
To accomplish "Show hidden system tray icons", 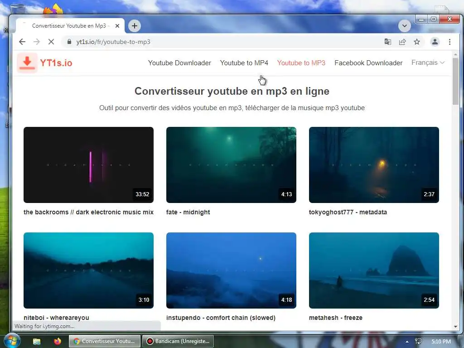I will point(407,342).
